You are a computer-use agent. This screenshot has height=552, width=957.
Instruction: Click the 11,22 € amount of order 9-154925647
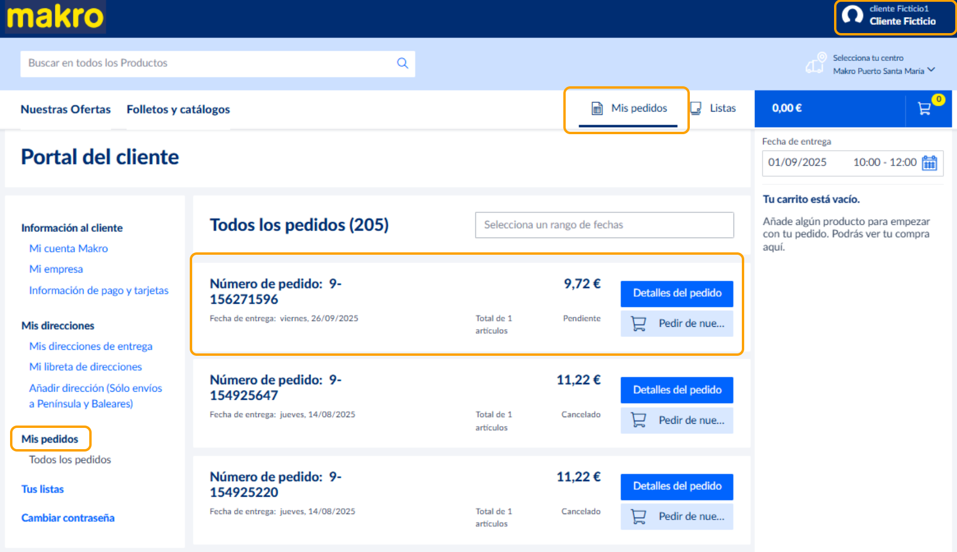[579, 380]
